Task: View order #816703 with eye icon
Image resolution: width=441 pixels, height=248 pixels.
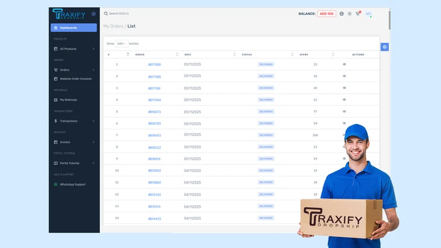Action: (x=344, y=123)
